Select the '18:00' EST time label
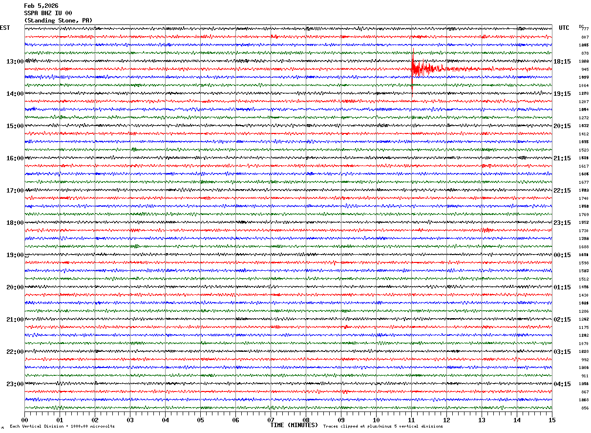Viewport: 591px width, 433px height. pos(15,222)
